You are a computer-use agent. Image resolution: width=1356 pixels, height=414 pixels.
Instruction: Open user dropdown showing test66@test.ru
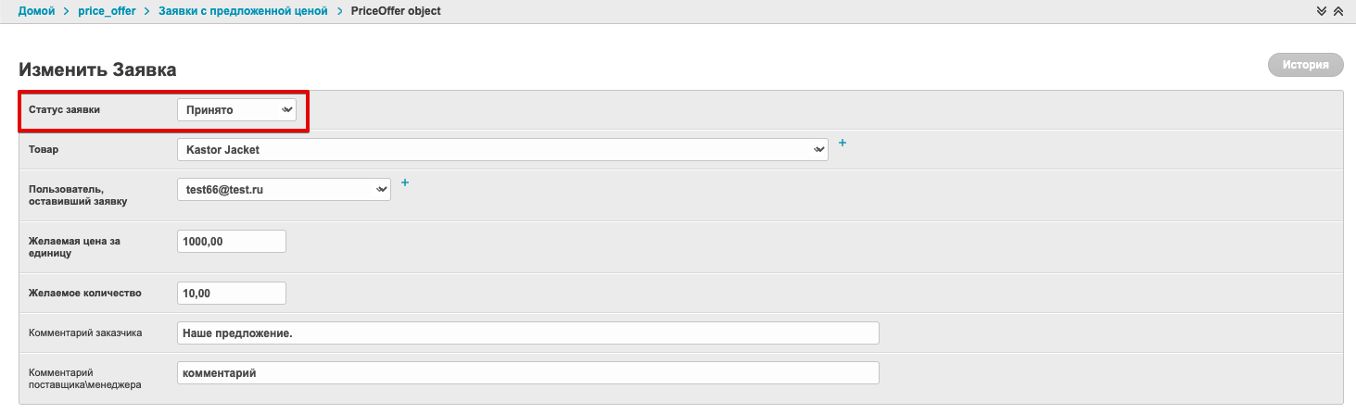point(283,189)
